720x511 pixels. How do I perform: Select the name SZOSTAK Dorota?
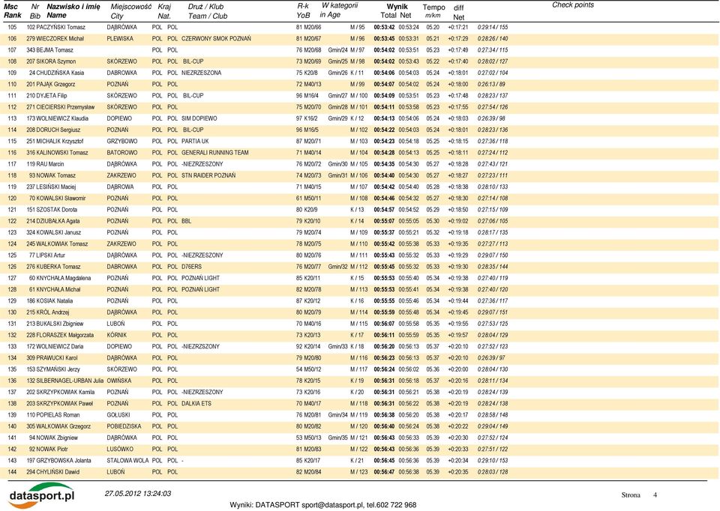tap(57, 210)
